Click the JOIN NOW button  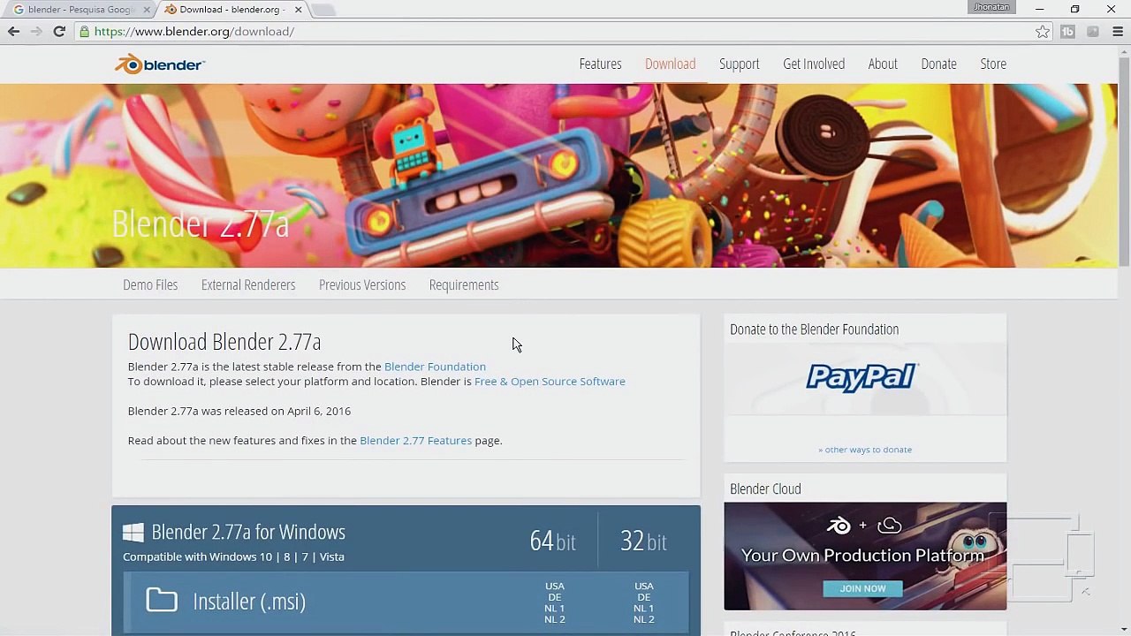862,588
